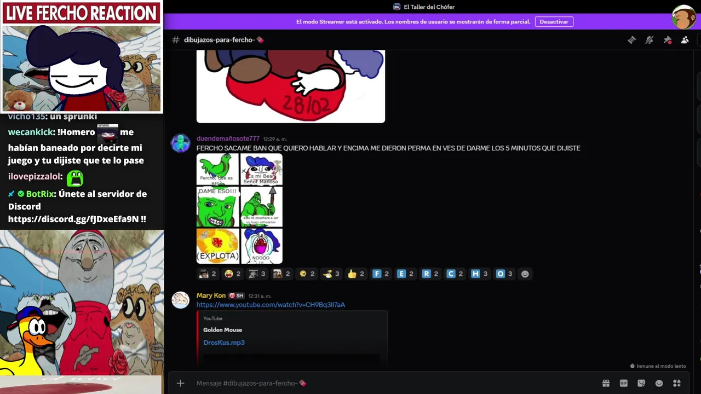Image resolution: width=701 pixels, height=394 pixels.
Task: Click the LIVE FERCHO REACTION banner
Action: pos(81,13)
